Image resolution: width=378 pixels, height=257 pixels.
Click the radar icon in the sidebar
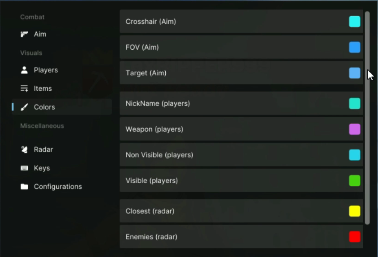click(24, 149)
